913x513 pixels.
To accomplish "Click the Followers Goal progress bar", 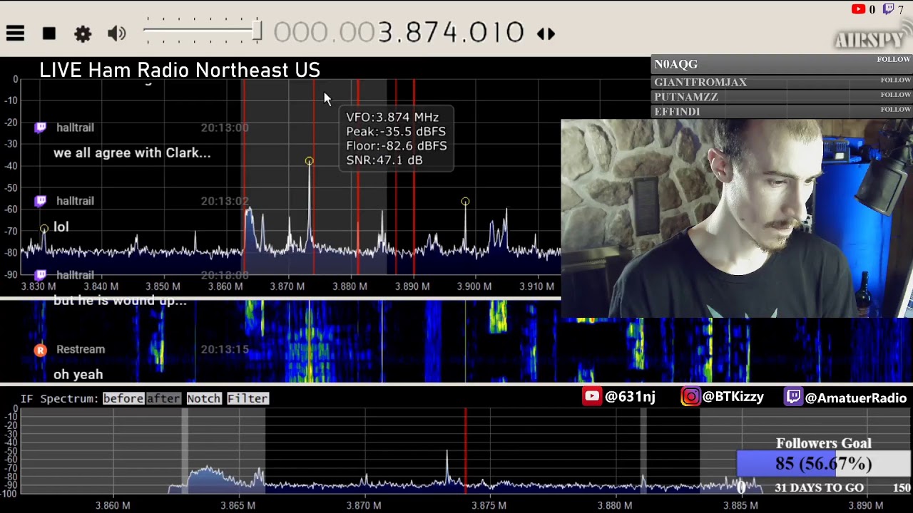I will (823, 464).
